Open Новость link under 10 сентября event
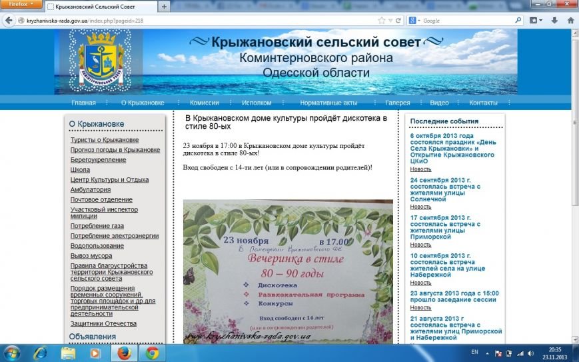 [x=420, y=283]
